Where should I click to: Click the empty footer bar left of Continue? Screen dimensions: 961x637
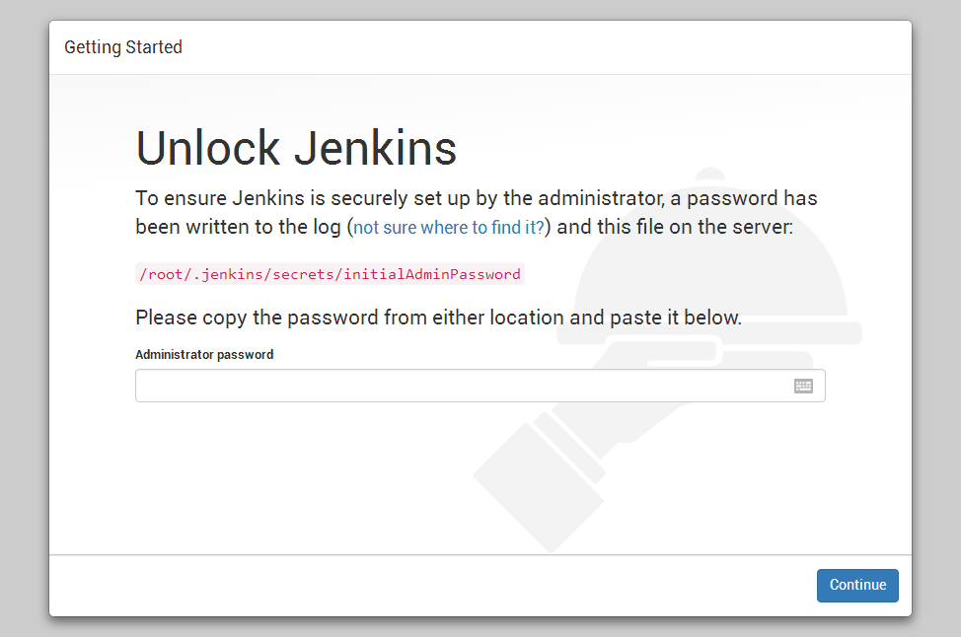(x=395, y=586)
